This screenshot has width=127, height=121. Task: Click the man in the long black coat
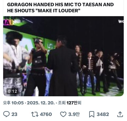[63, 66]
